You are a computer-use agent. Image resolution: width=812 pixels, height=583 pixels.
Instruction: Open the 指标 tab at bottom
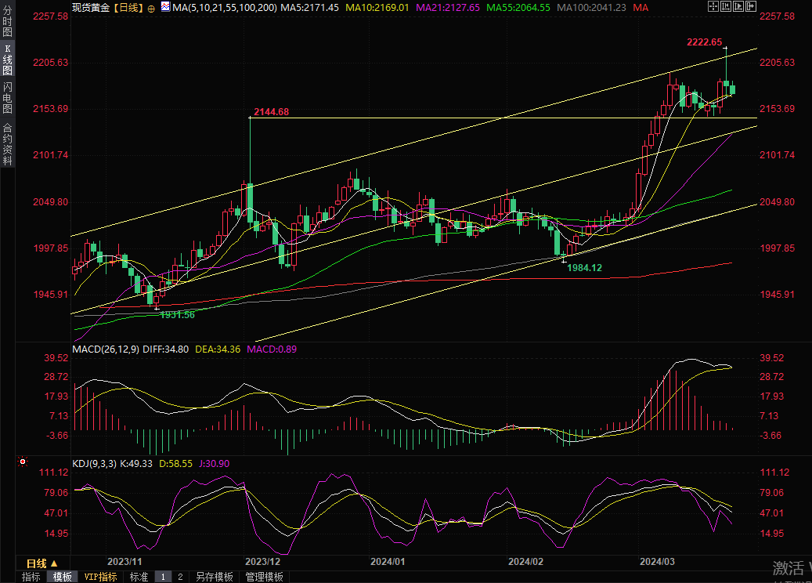tap(31, 577)
